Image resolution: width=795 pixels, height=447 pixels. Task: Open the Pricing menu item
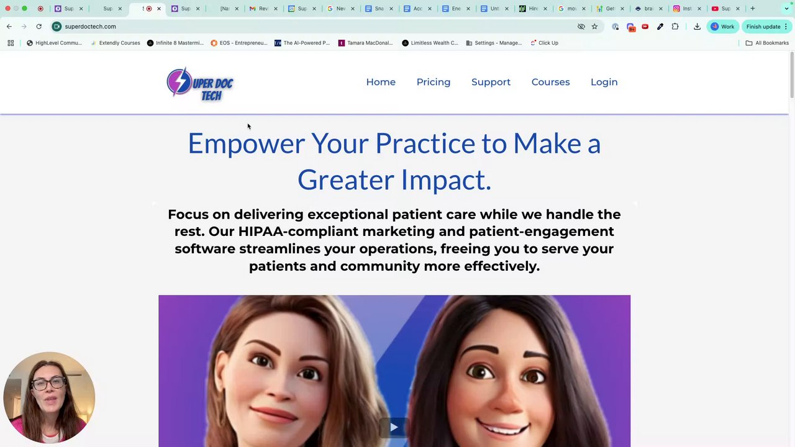[434, 82]
